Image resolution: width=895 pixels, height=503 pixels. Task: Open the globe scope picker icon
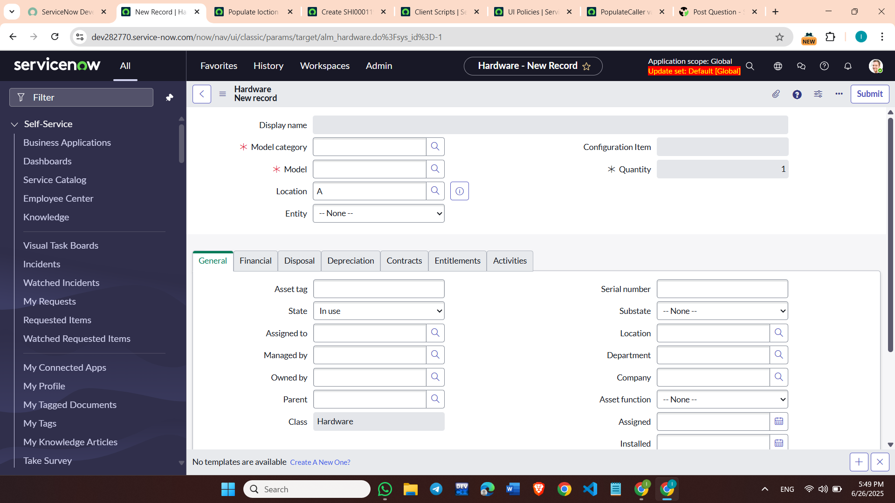click(x=778, y=66)
